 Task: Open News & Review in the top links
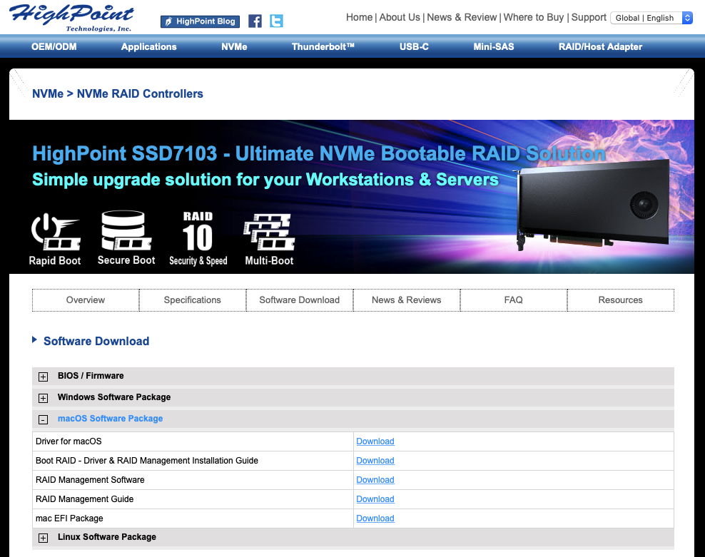[462, 18]
